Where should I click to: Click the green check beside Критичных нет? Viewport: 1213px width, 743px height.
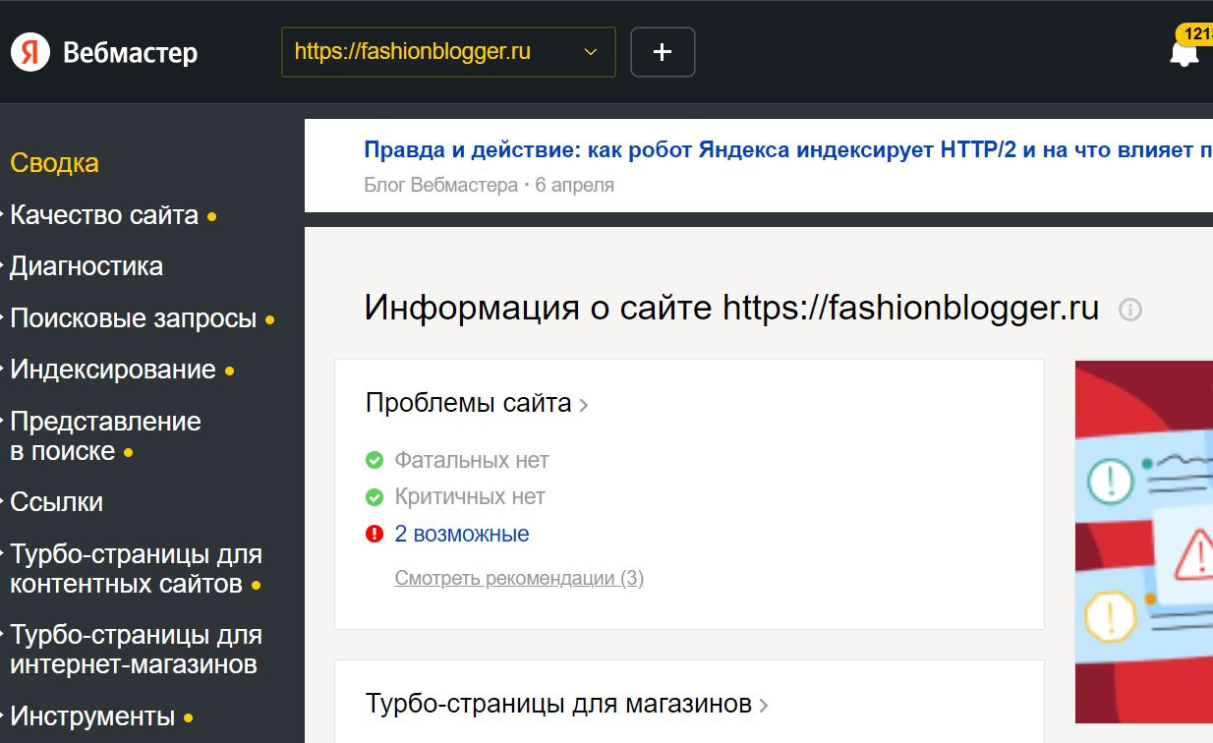click(375, 497)
